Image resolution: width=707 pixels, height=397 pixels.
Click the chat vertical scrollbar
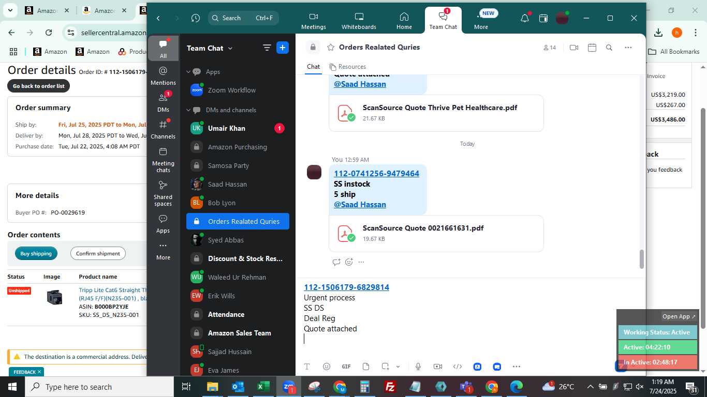click(642, 258)
